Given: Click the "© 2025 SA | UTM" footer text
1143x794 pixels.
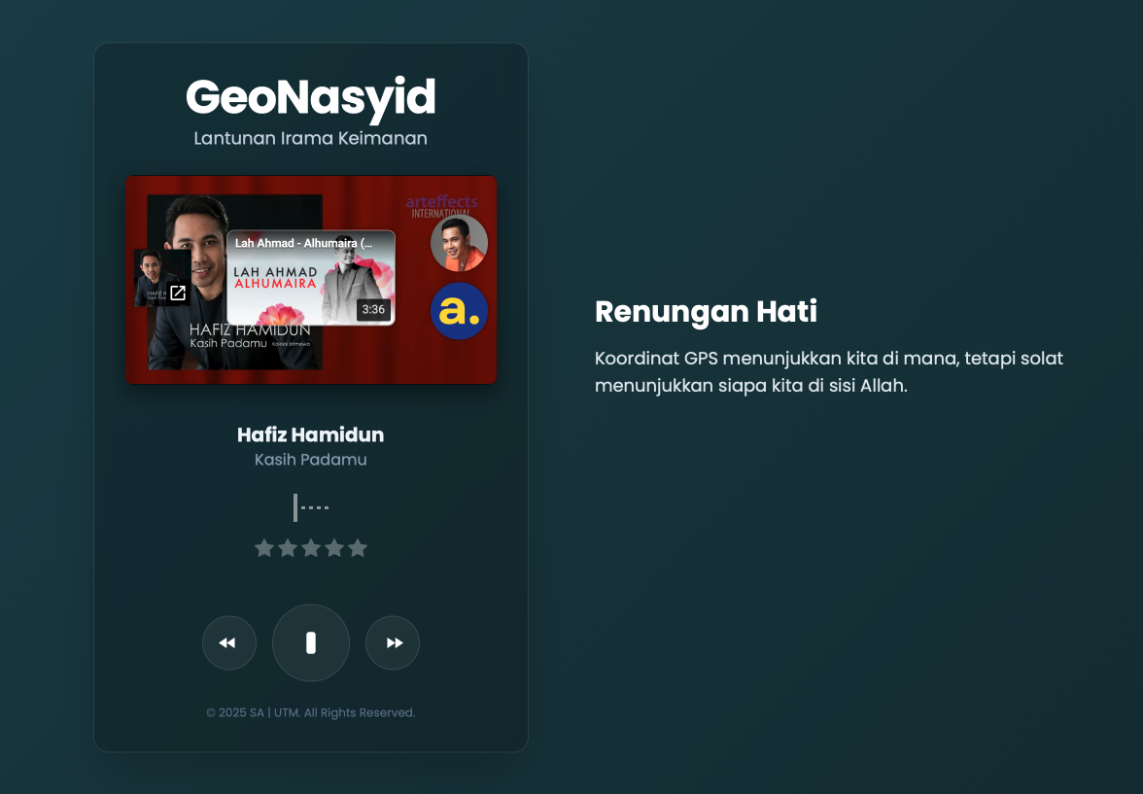Looking at the screenshot, I should 311,711.
